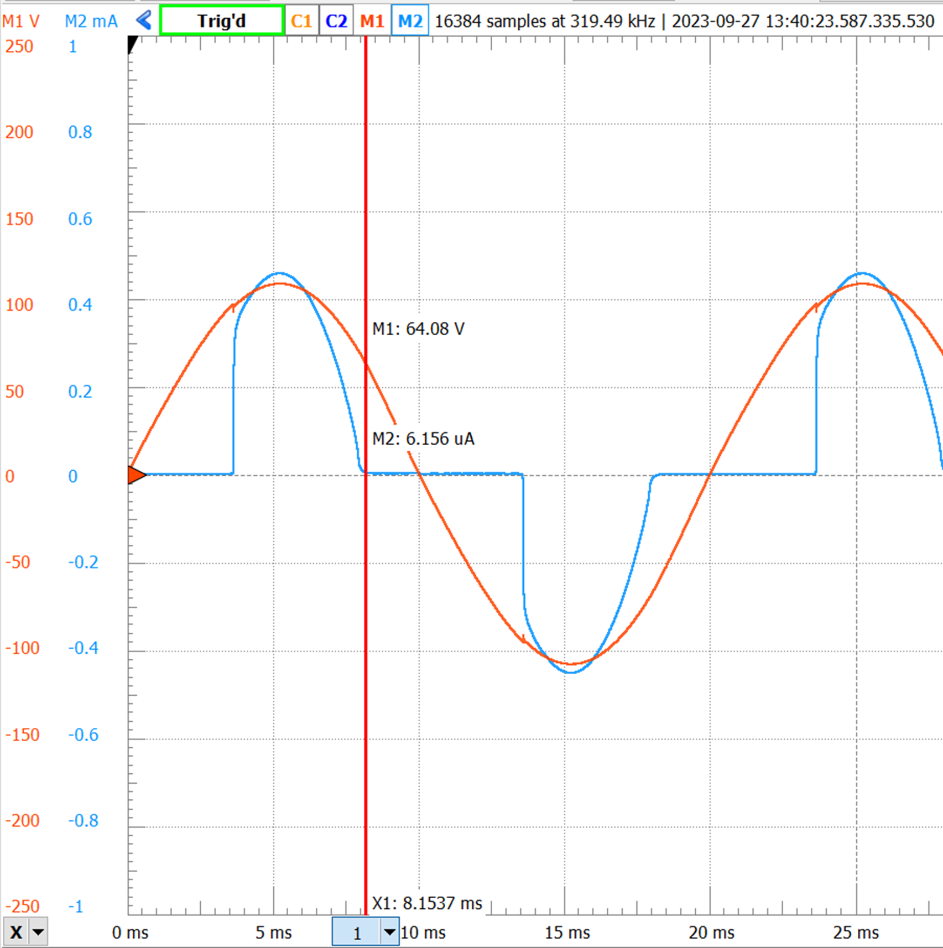
Task: Toggle the C2 channel visibility
Action: pos(336,20)
